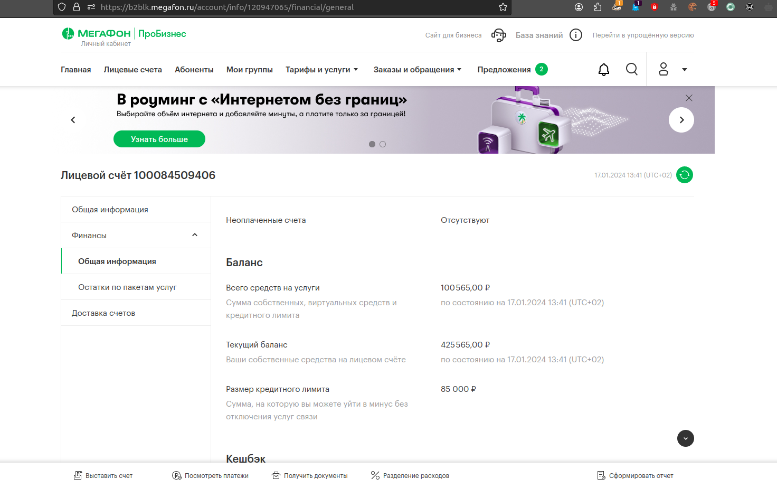Click the report icon beside Сформировать отчет

coord(601,475)
